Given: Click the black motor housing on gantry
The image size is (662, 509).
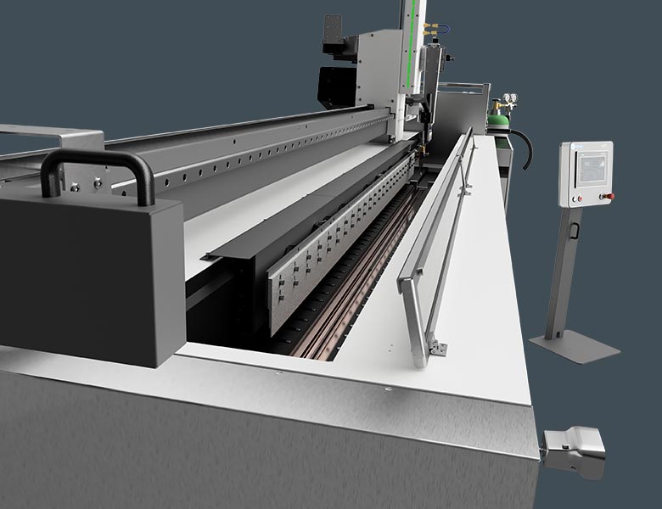Looking at the screenshot, I should click(x=337, y=85).
